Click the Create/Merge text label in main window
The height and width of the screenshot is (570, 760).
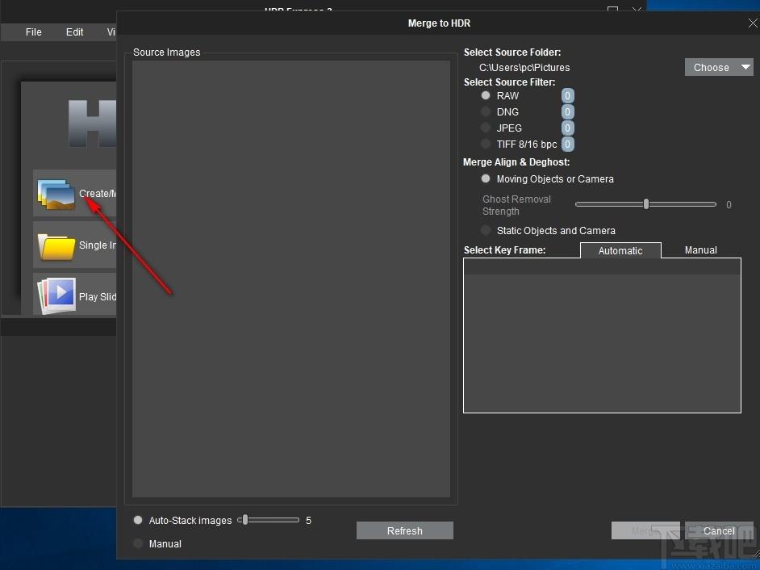tap(98, 193)
